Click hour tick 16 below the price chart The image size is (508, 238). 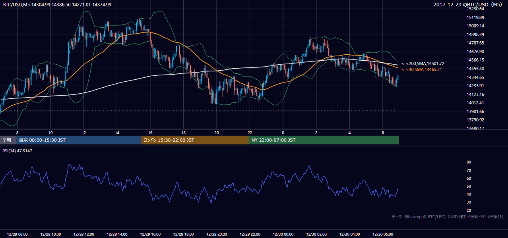point(150,132)
